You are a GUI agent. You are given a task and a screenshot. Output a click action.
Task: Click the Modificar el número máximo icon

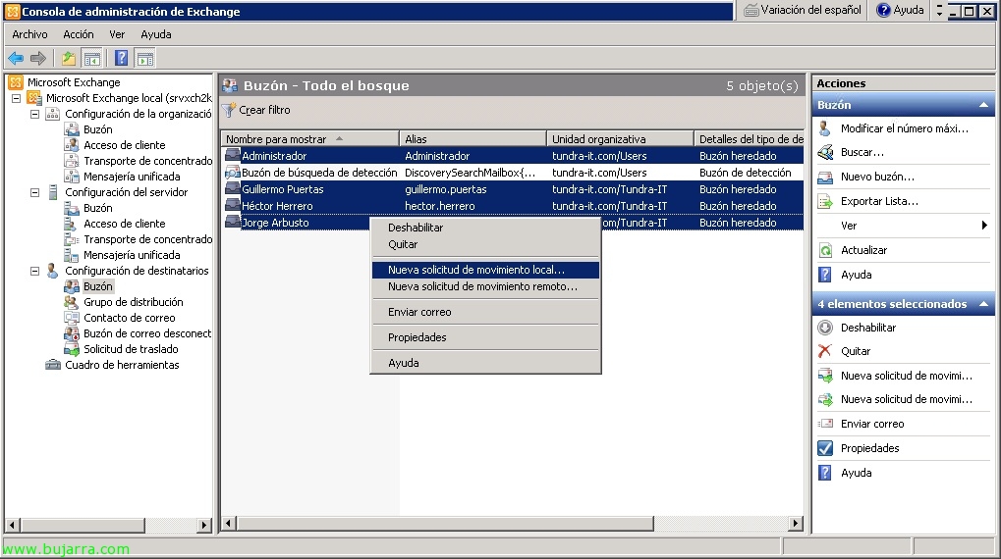(825, 128)
